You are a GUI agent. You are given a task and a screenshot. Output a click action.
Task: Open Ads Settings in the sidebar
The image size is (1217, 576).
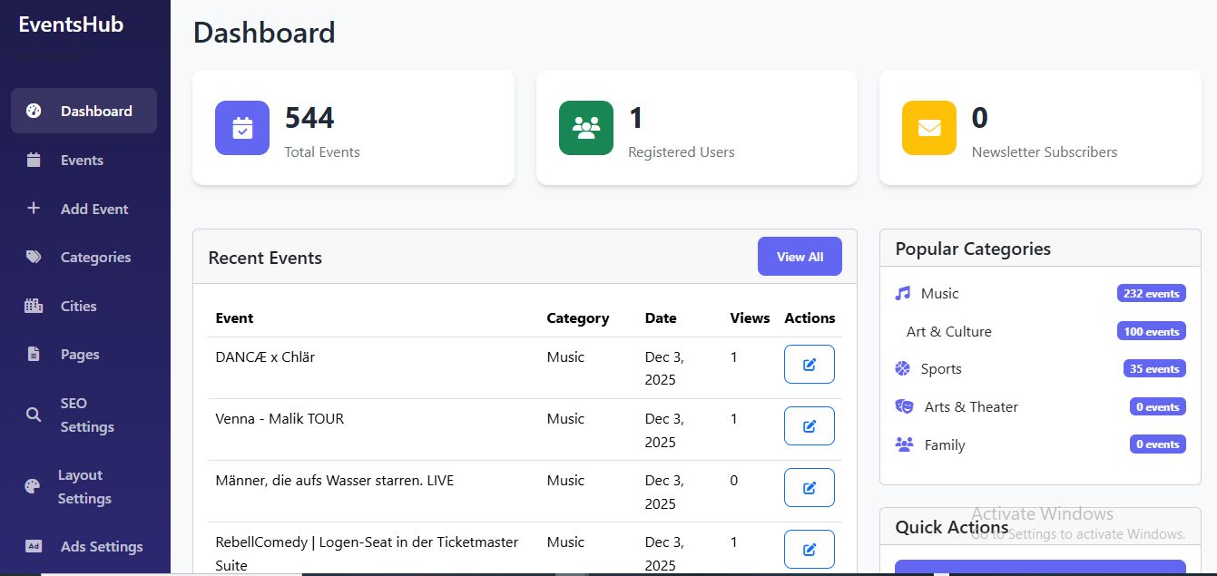(101, 547)
